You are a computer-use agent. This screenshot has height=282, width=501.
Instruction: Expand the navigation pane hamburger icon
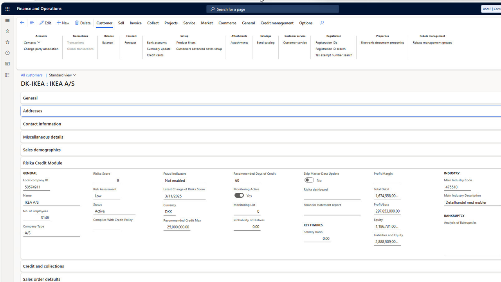7,20
